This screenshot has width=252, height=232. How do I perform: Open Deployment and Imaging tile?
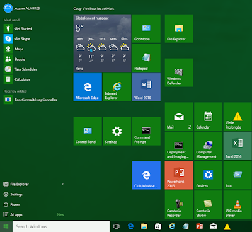pos(179,146)
